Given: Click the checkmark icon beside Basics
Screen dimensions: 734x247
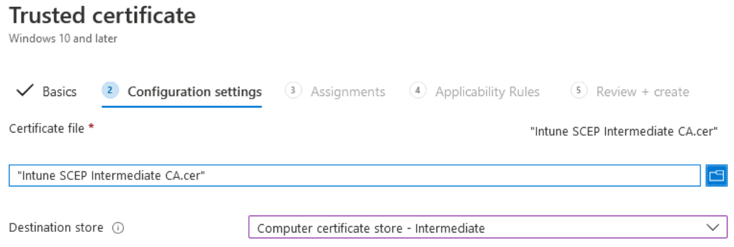Looking at the screenshot, I should [x=25, y=91].
